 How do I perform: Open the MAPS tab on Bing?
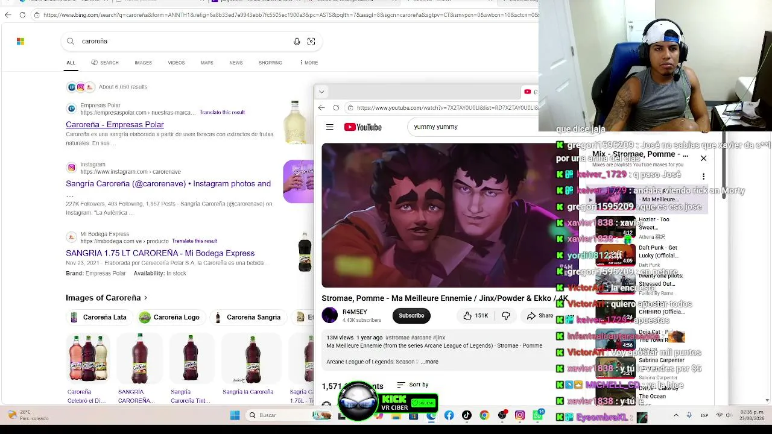(x=207, y=63)
